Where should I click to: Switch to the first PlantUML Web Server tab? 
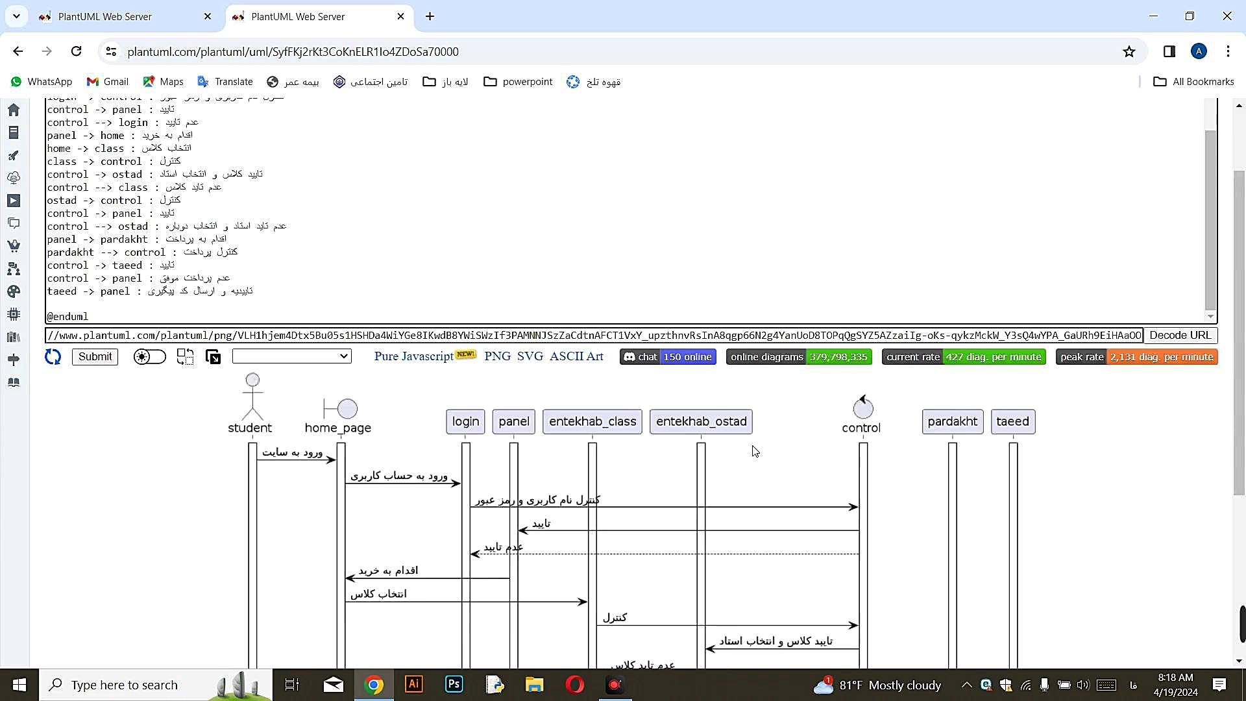click(x=104, y=16)
